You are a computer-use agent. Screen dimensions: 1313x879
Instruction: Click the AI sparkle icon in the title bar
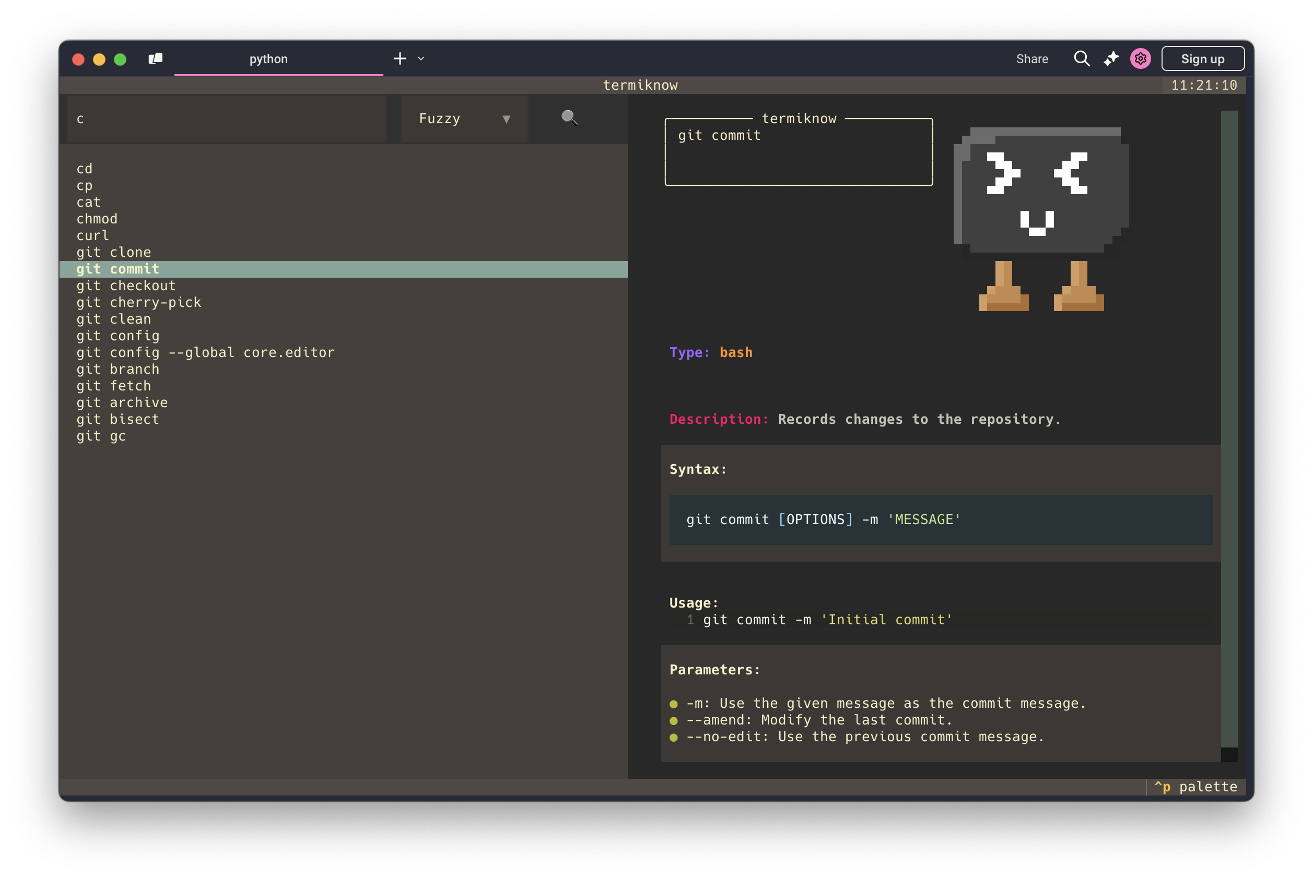click(x=1111, y=59)
